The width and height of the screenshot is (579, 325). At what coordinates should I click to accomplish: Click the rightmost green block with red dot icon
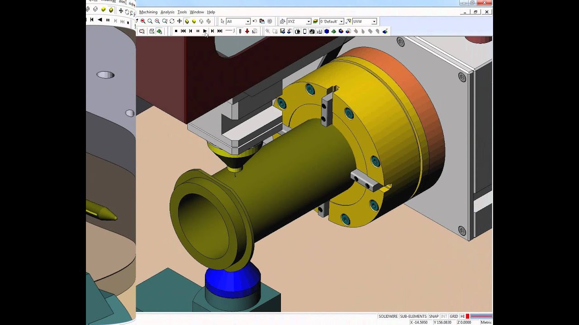[x=385, y=31]
